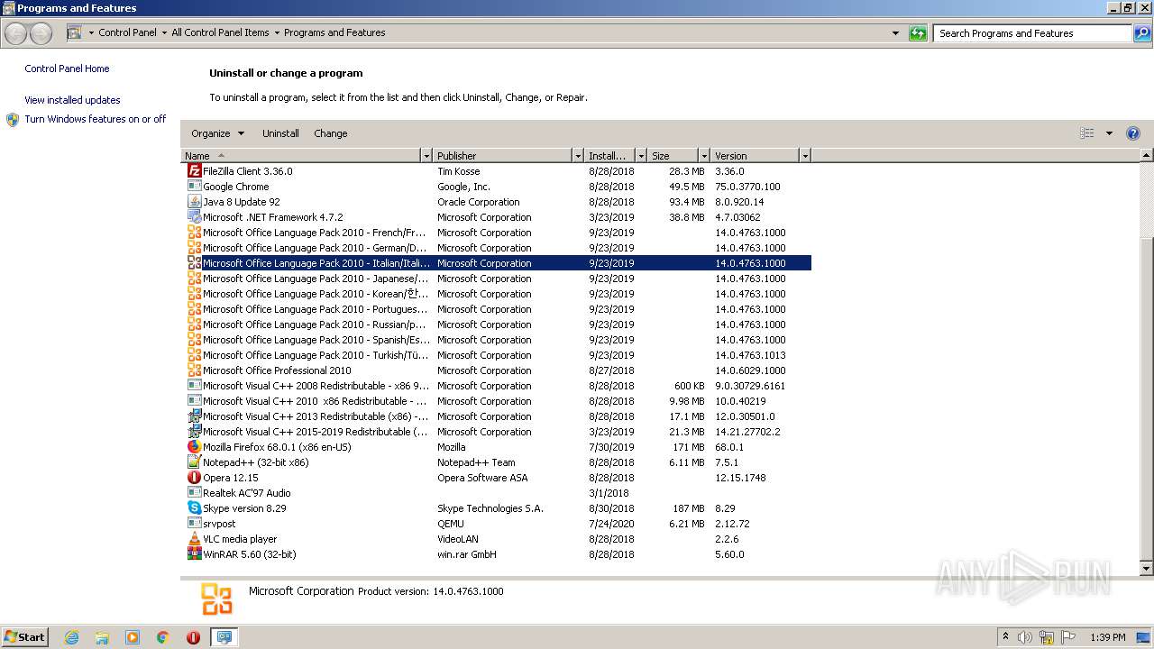Click the volume speaker tray icon
The width and height of the screenshot is (1154, 649).
pos(1025,637)
